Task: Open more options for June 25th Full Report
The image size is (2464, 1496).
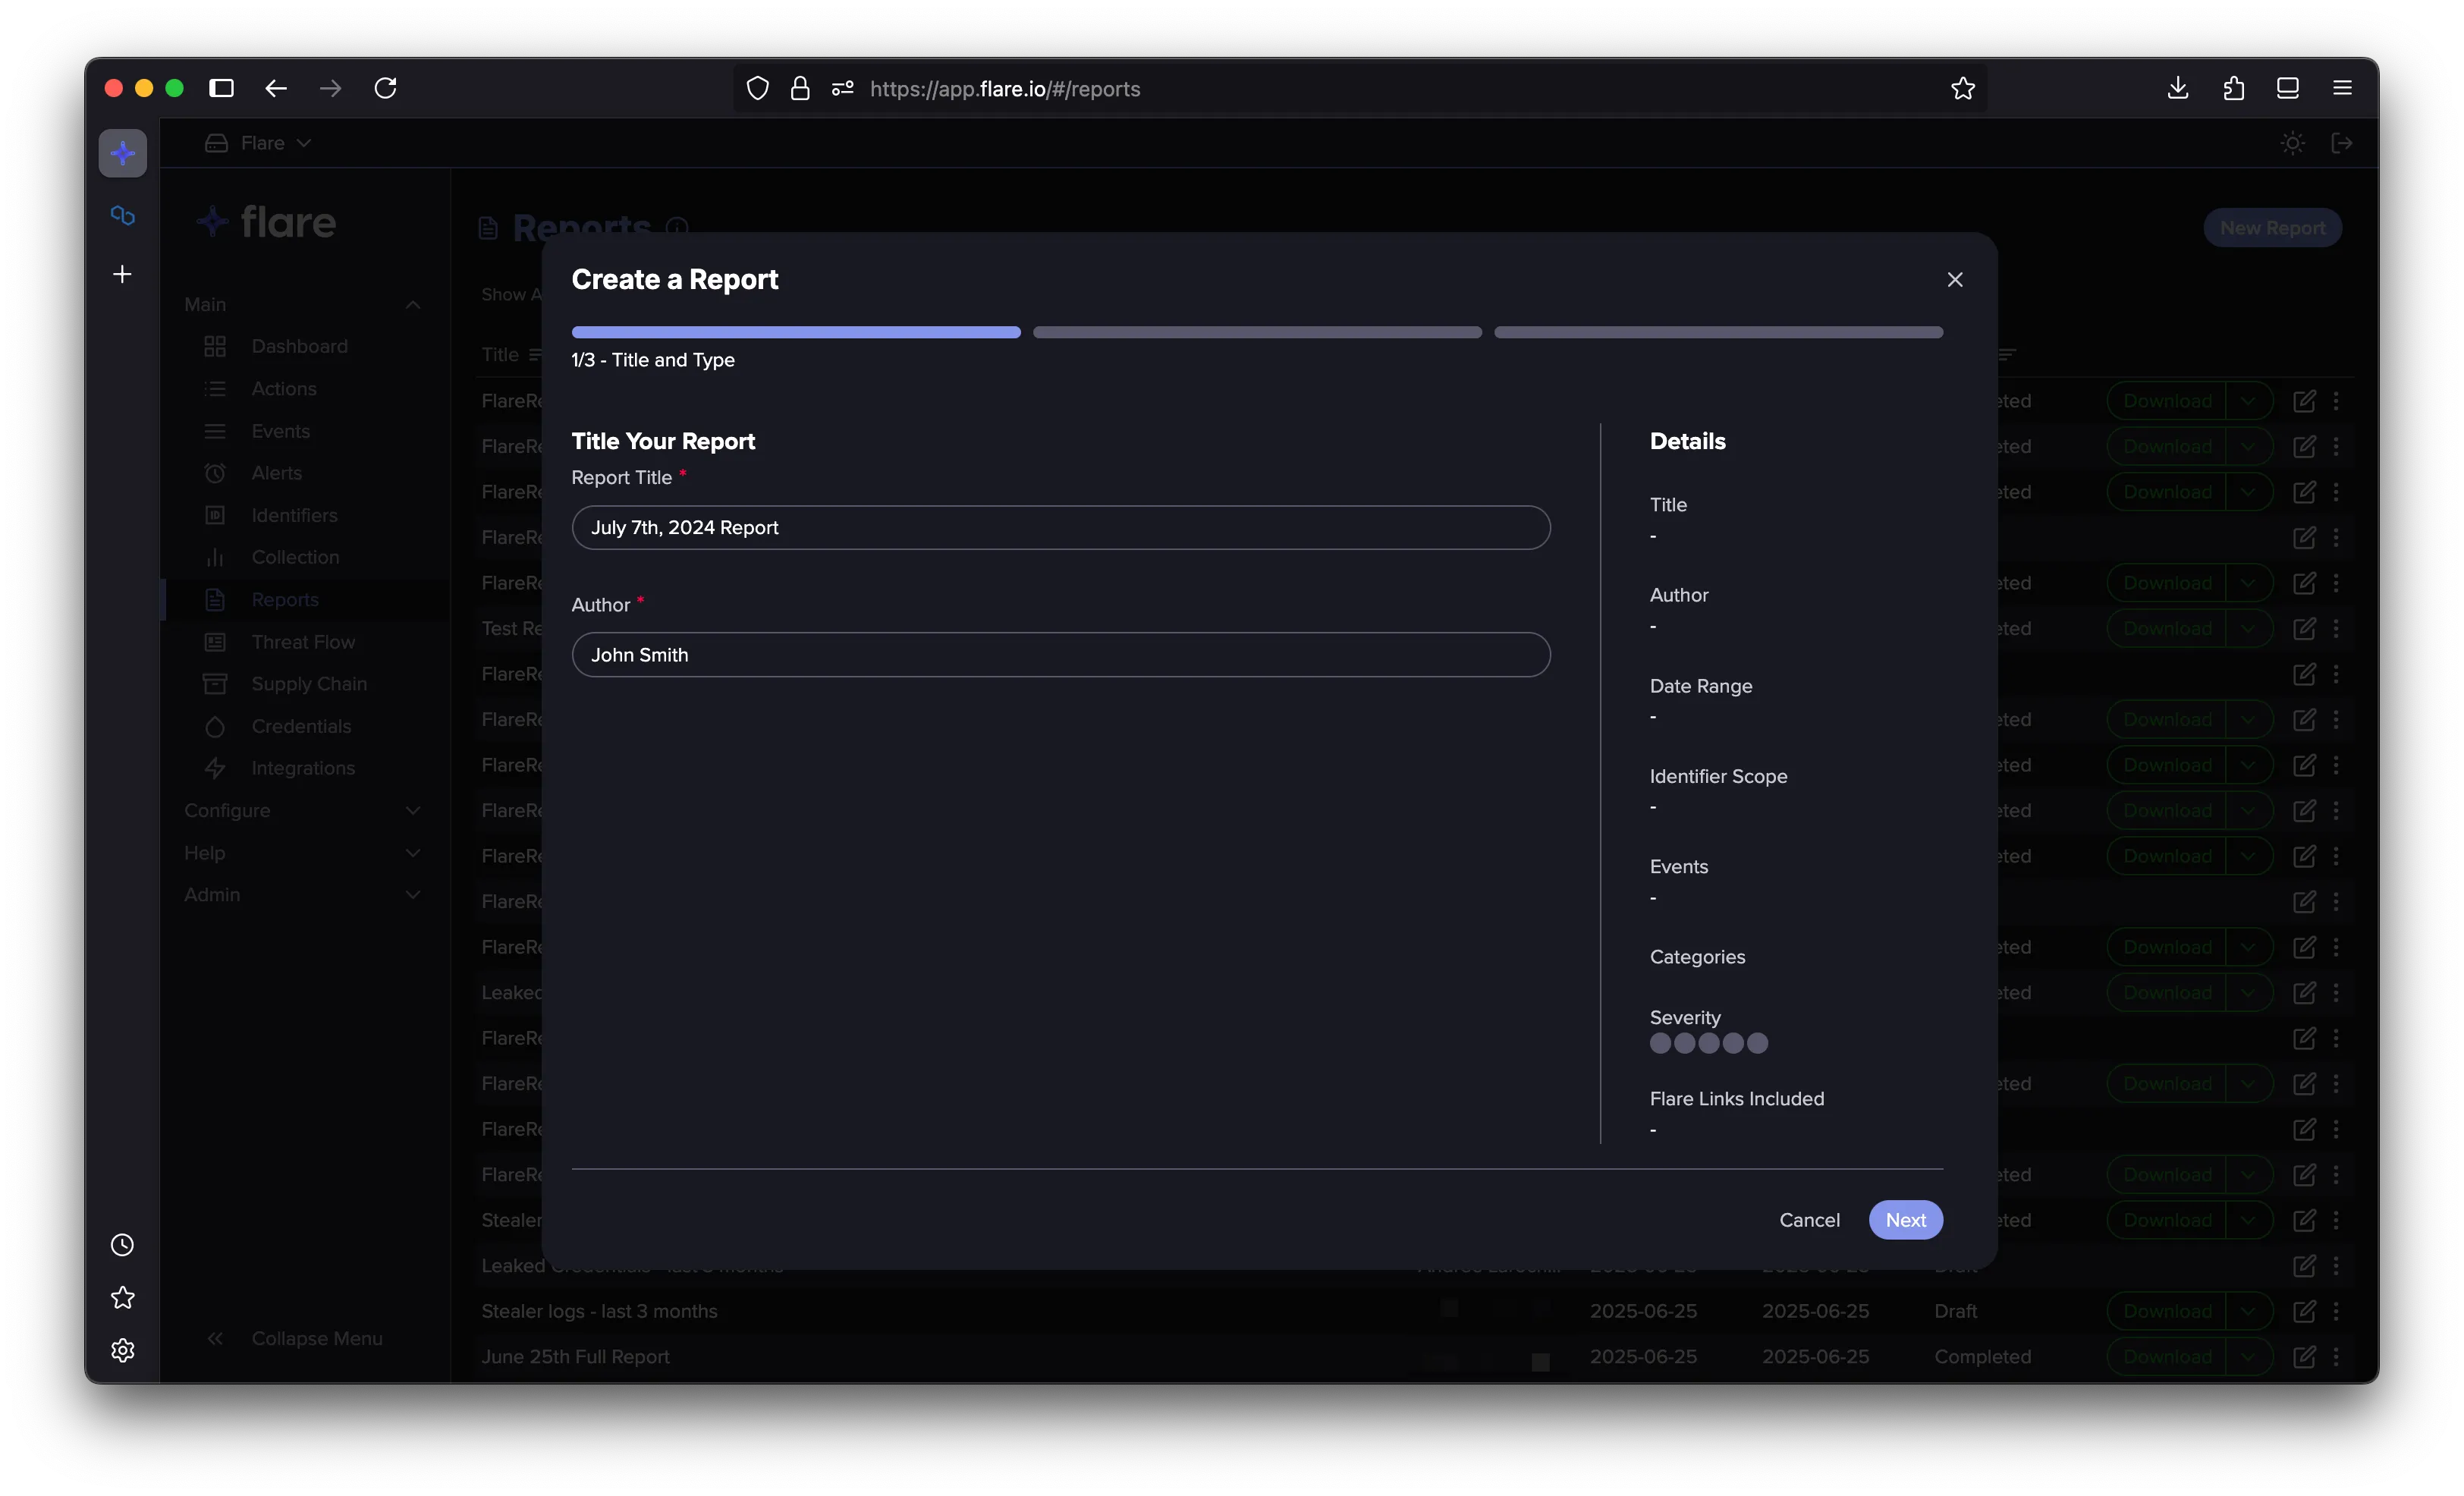Action: tap(2336, 1356)
